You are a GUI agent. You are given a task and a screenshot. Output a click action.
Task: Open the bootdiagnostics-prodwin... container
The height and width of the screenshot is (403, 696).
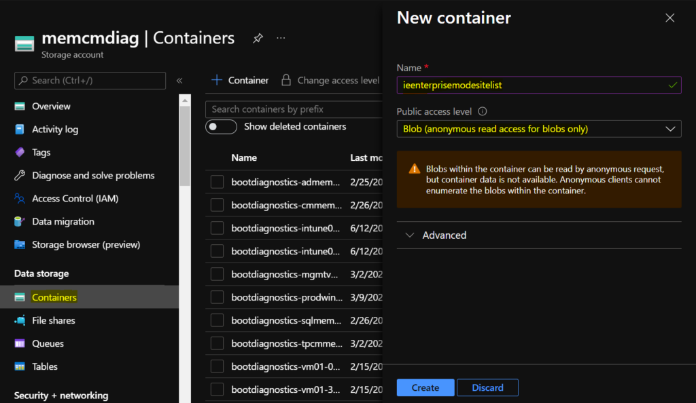(287, 297)
